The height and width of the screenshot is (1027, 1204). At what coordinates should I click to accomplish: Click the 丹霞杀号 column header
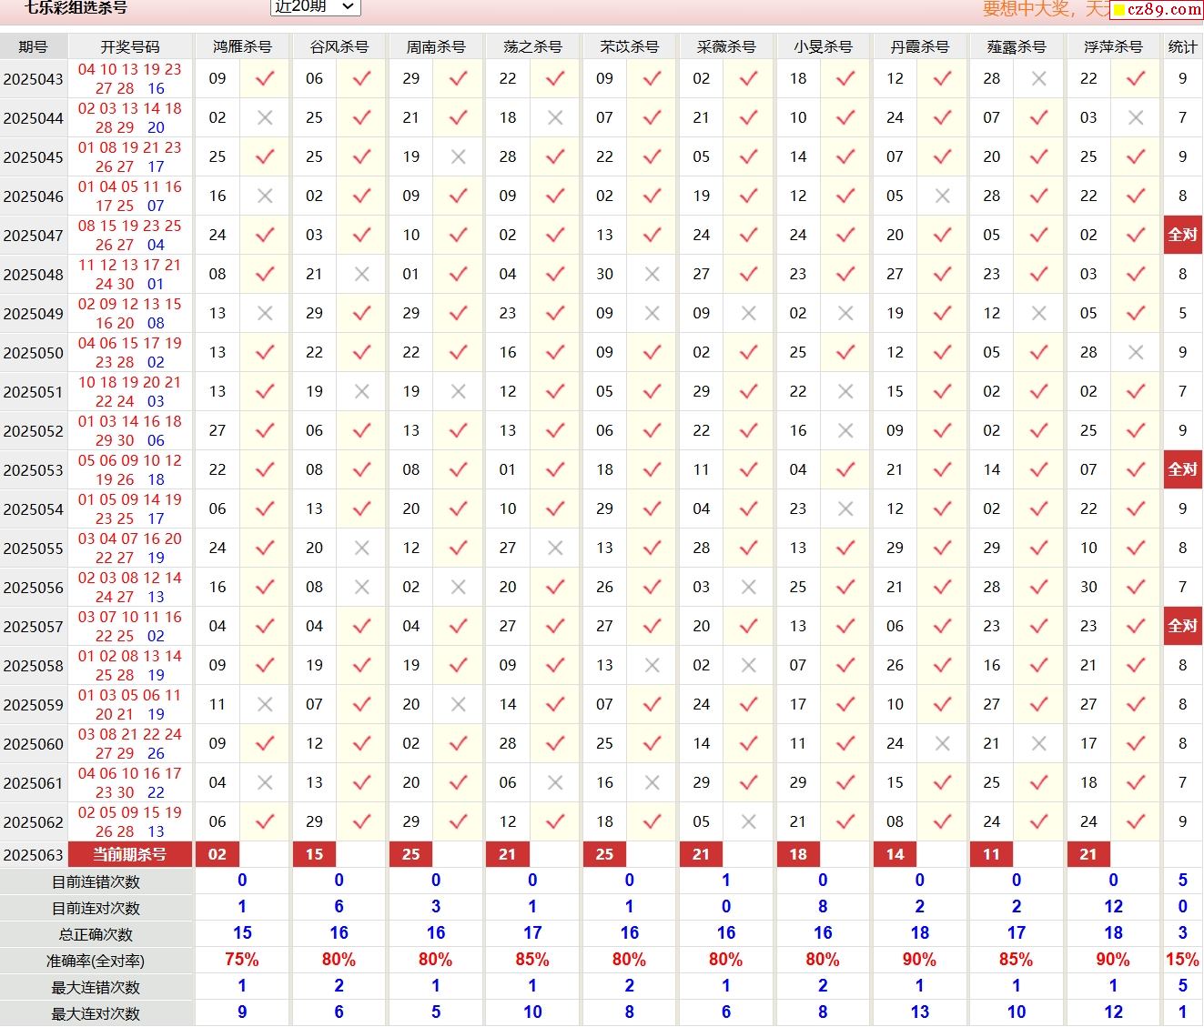pos(919,46)
